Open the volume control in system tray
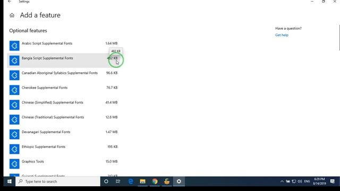This screenshot has height=191, width=340. click(300, 181)
